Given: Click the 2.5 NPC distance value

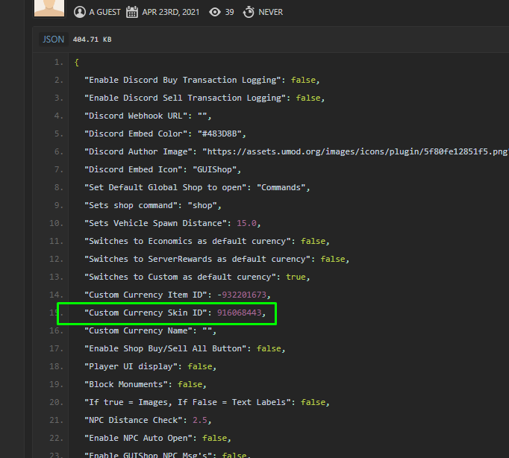Looking at the screenshot, I should coord(199,420).
